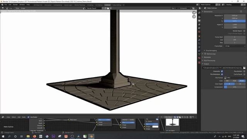The width and height of the screenshot is (247, 139).
Task: Collapse the Output panel
Action: coord(203,64)
